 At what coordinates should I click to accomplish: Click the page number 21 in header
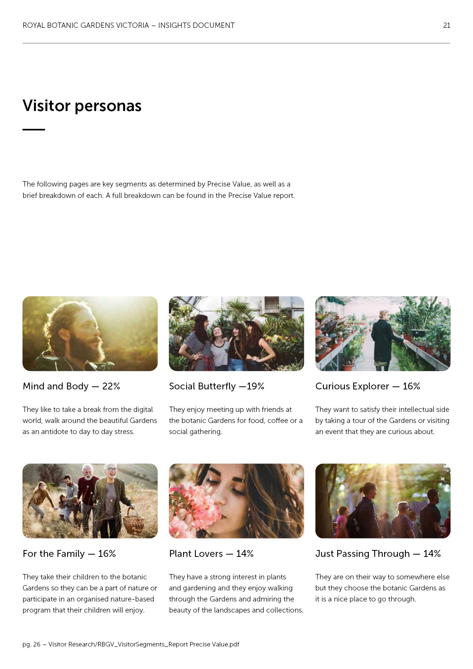coord(447,26)
